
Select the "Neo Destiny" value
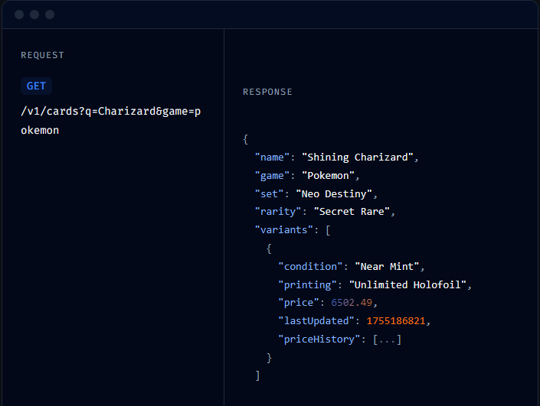click(334, 194)
